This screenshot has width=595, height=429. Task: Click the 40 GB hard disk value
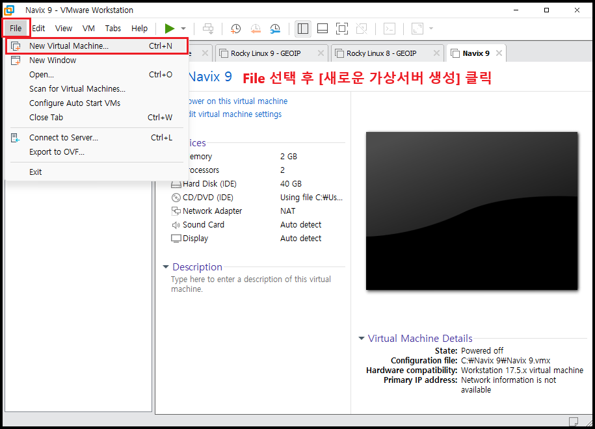tap(291, 184)
